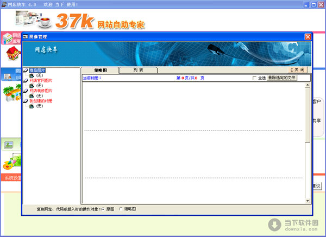326x237 pixels.
Task: Click the red house icon in main window
Action: coord(13,53)
